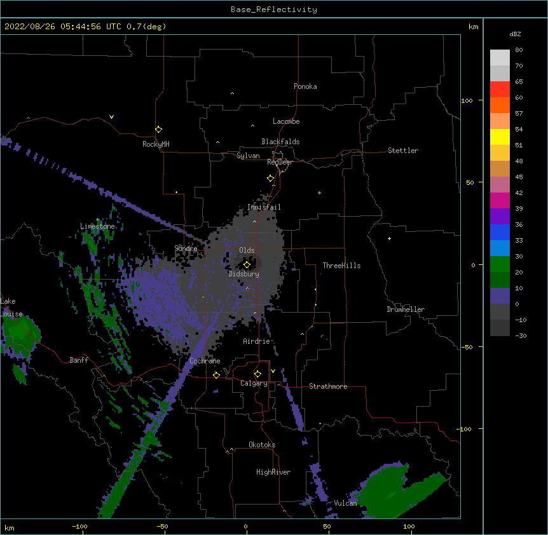The width and height of the screenshot is (548, 535).
Task: Click the HighRiver label
Action: (273, 472)
